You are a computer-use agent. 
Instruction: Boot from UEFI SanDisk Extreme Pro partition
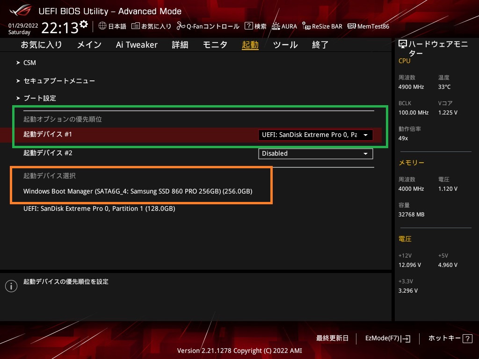99,209
